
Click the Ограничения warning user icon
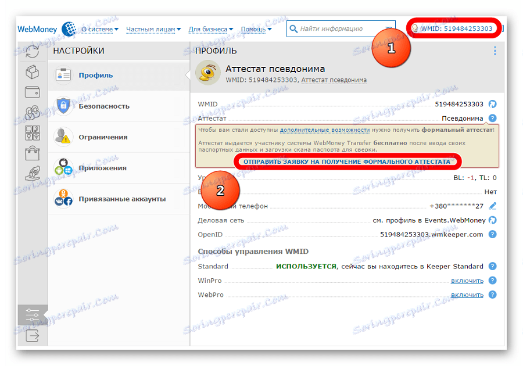coord(63,137)
